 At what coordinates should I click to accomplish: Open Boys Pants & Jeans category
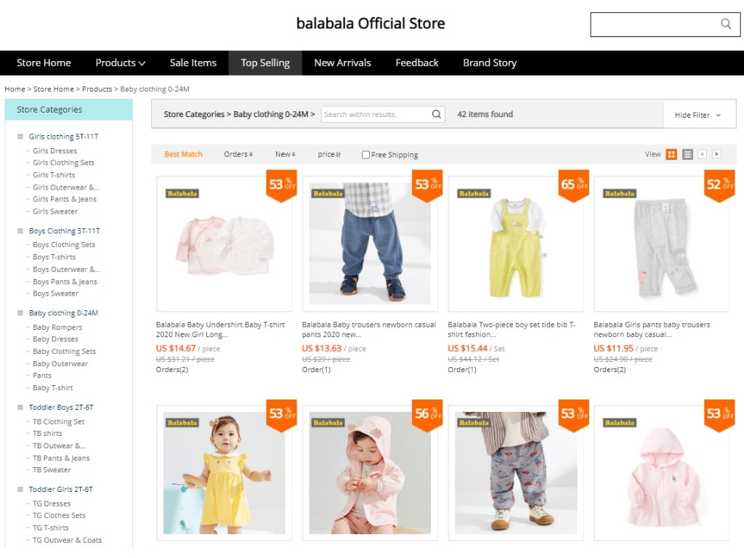click(65, 282)
